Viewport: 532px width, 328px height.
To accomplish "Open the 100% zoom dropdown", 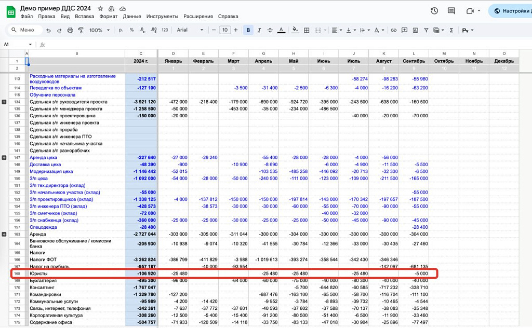I will [x=99, y=30].
